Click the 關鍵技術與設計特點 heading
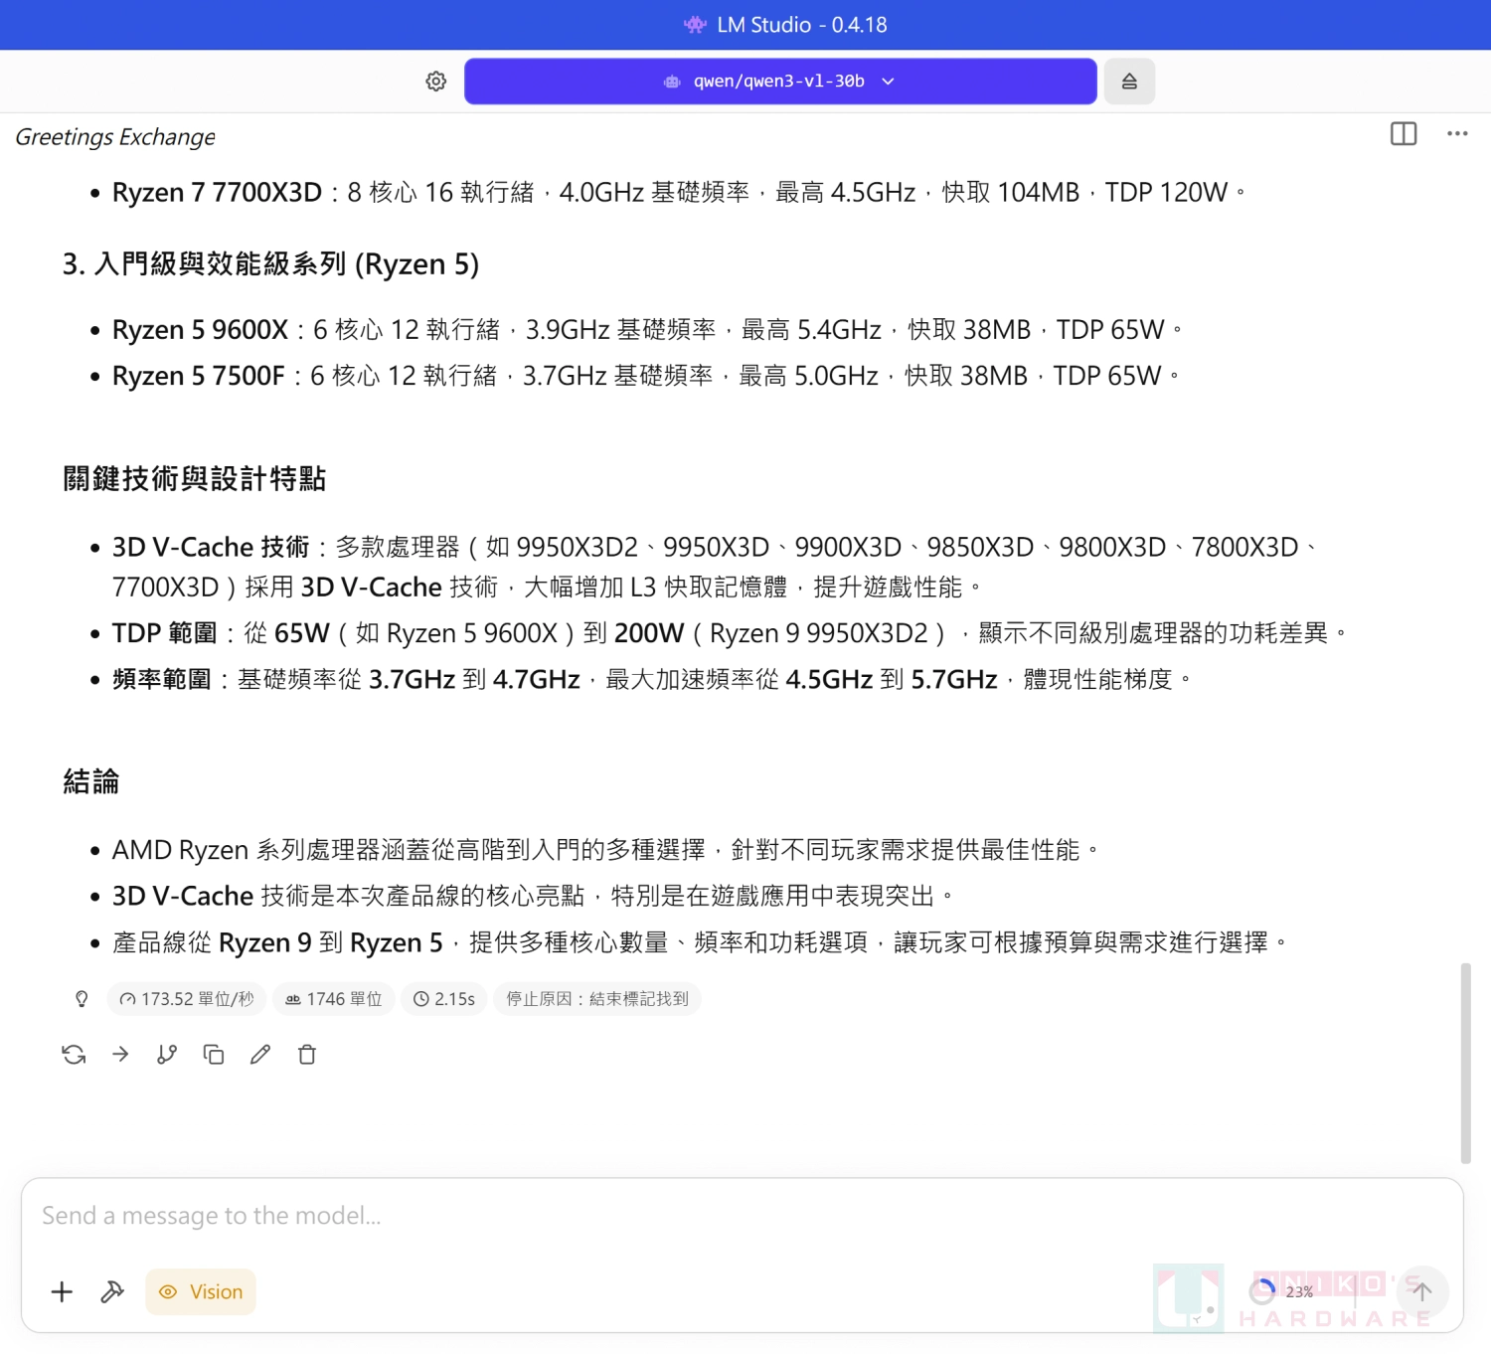The width and height of the screenshot is (1491, 1354). coord(195,479)
